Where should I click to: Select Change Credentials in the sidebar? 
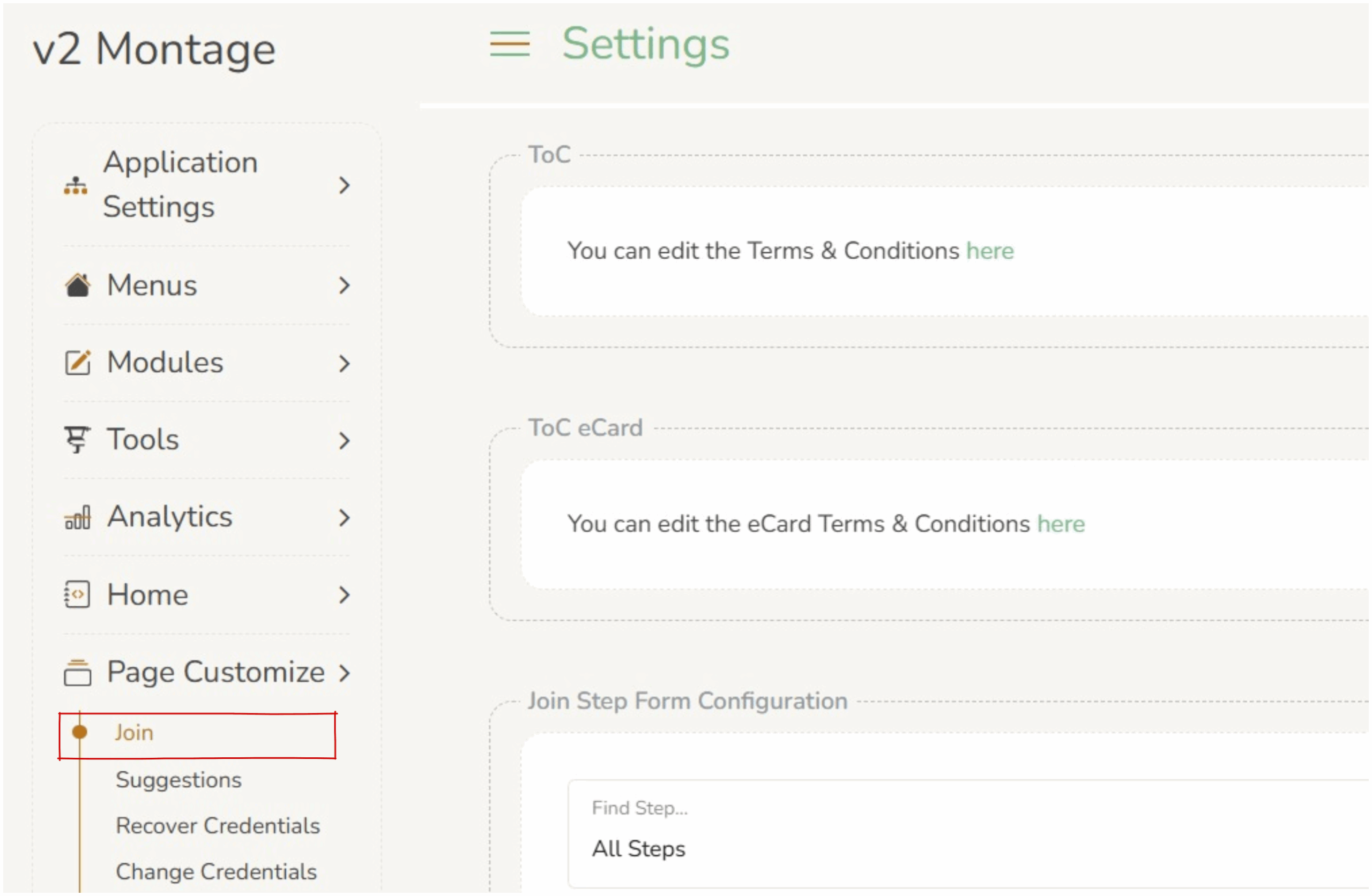pos(216,872)
